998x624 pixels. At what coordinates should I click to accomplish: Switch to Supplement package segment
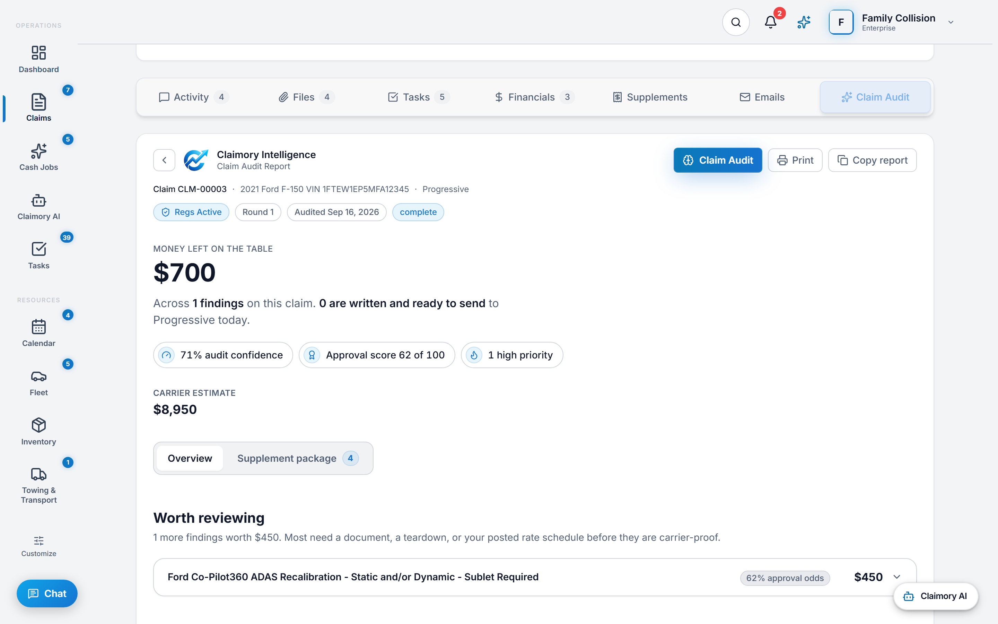tap(298, 458)
